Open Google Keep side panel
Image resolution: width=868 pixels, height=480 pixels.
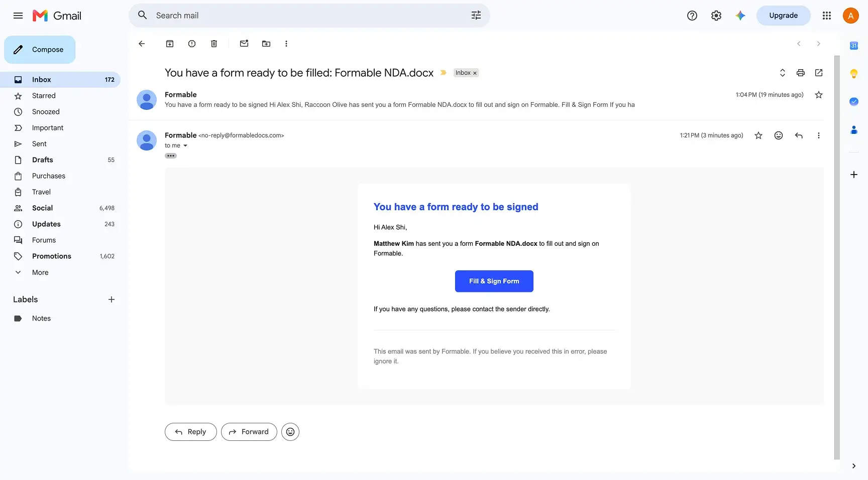coord(854,74)
